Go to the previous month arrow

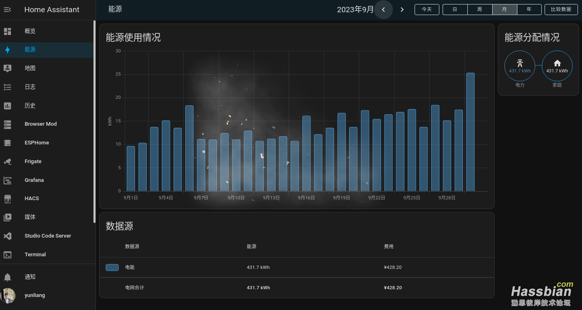point(383,10)
